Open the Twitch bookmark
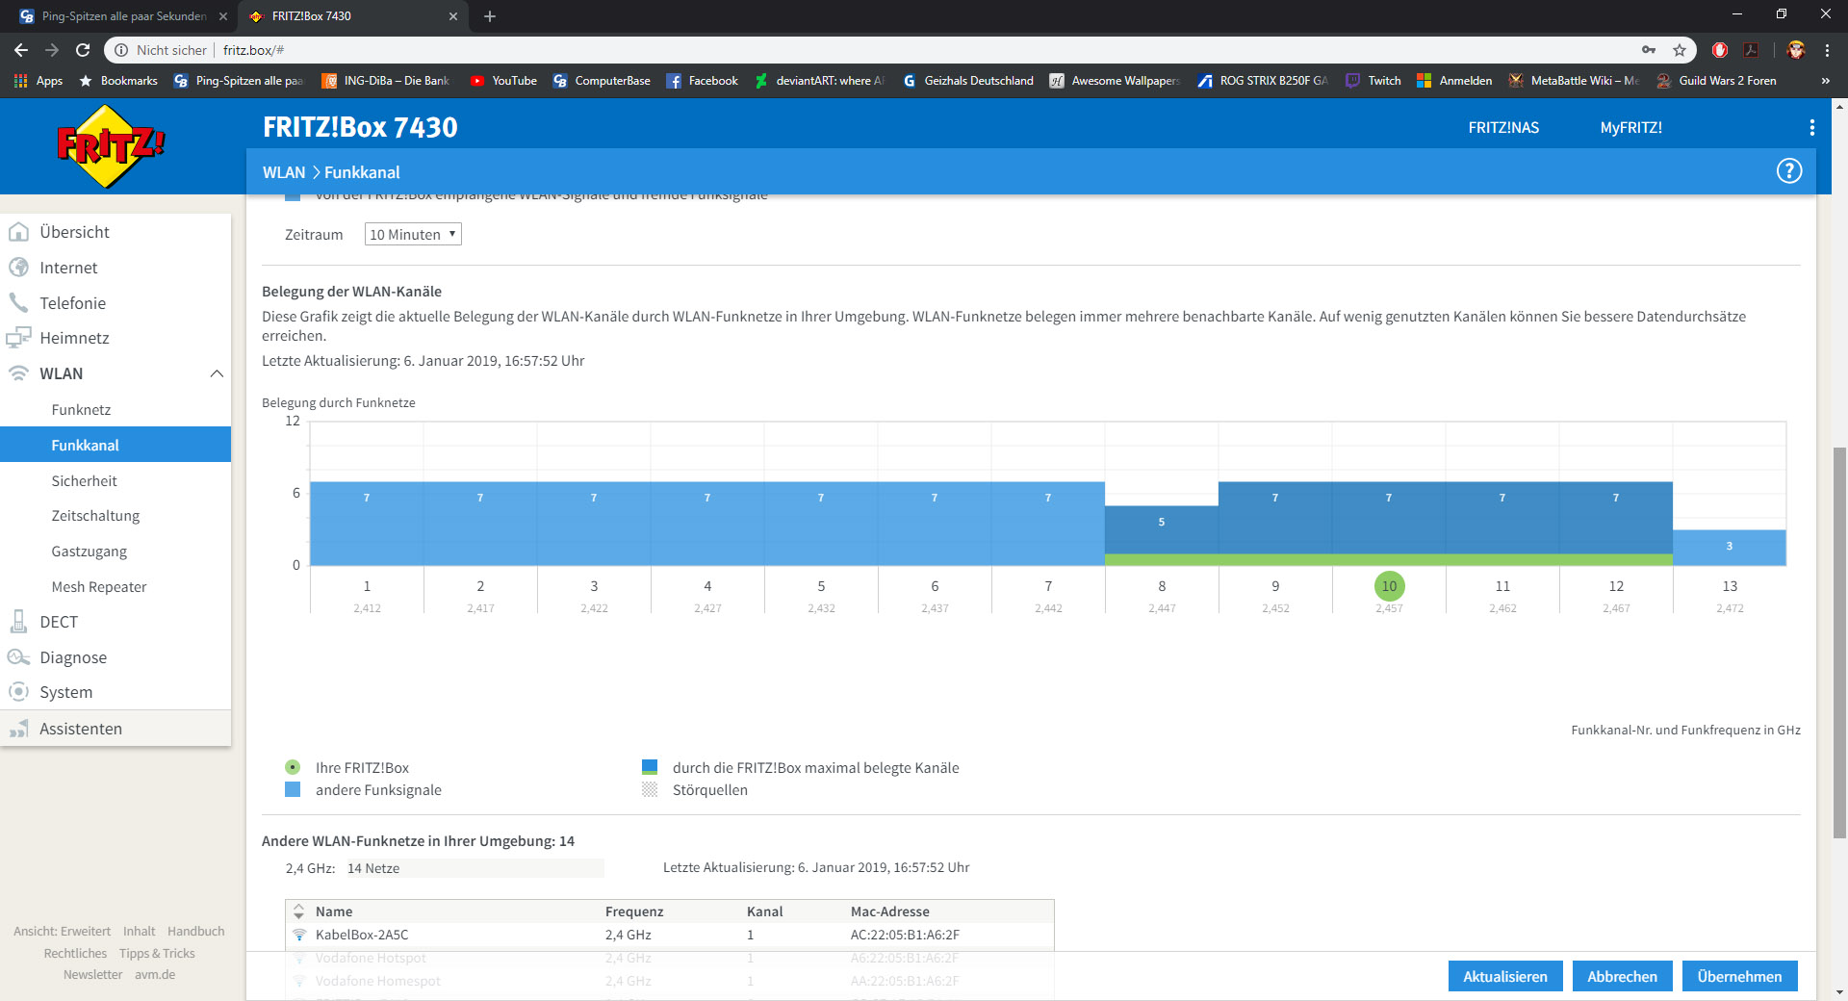The width and height of the screenshot is (1848, 1001). [x=1373, y=81]
